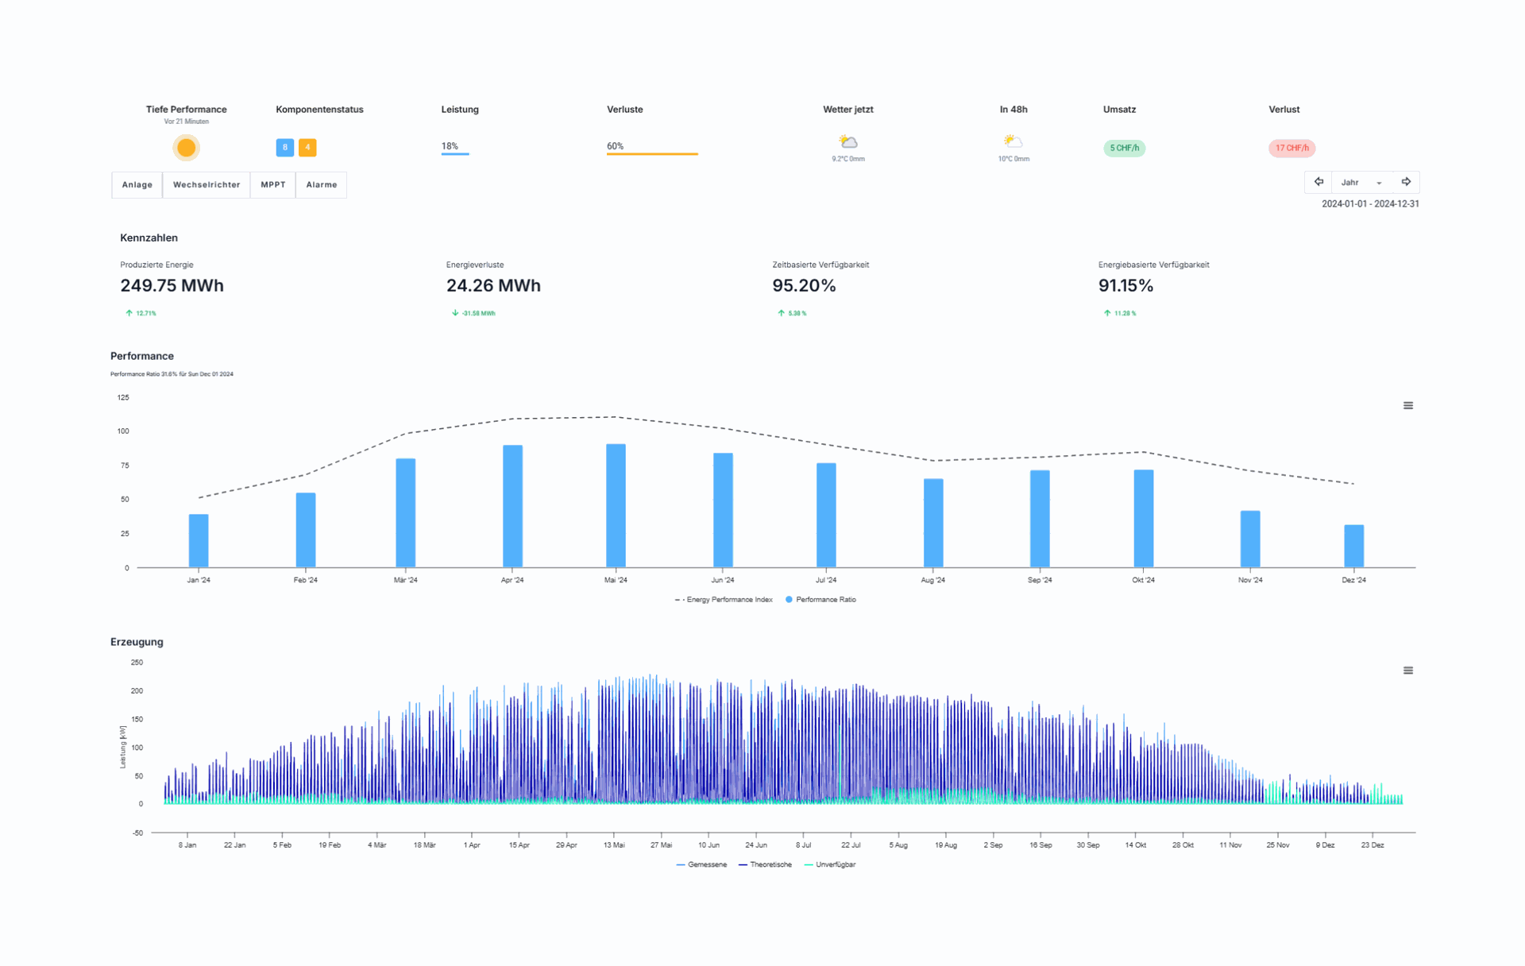Hide the Unverfügbar series in legend
Screen dimensions: 1525x966
[835, 864]
